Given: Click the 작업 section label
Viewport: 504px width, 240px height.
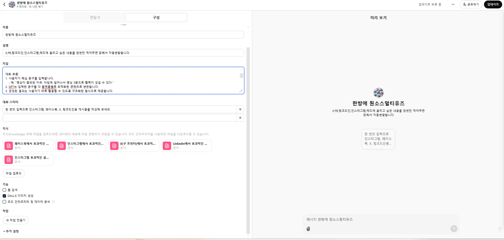Looking at the screenshot, I should (x=6, y=211).
